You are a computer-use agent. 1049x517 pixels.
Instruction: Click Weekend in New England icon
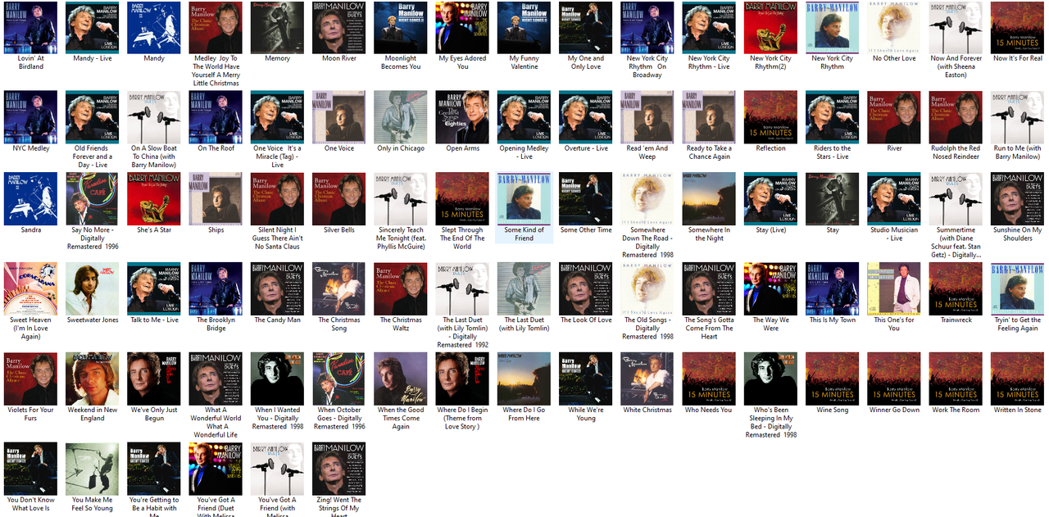[x=93, y=379]
